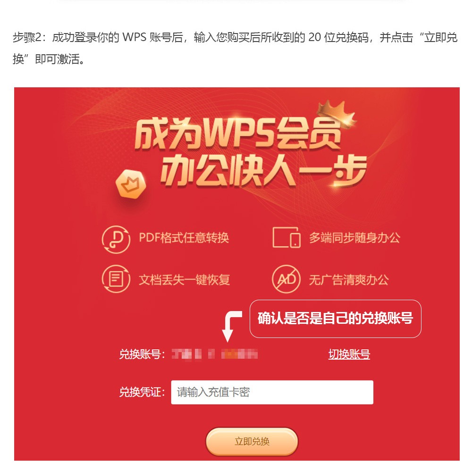Image resolution: width=472 pixels, height=472 pixels.
Task: Click the white downward arrow indicator
Action: click(x=231, y=326)
